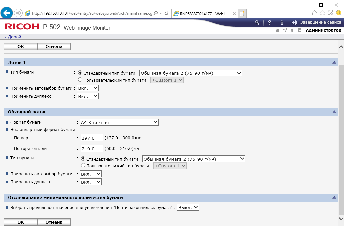Click the По верт. size input field

pos(92,138)
